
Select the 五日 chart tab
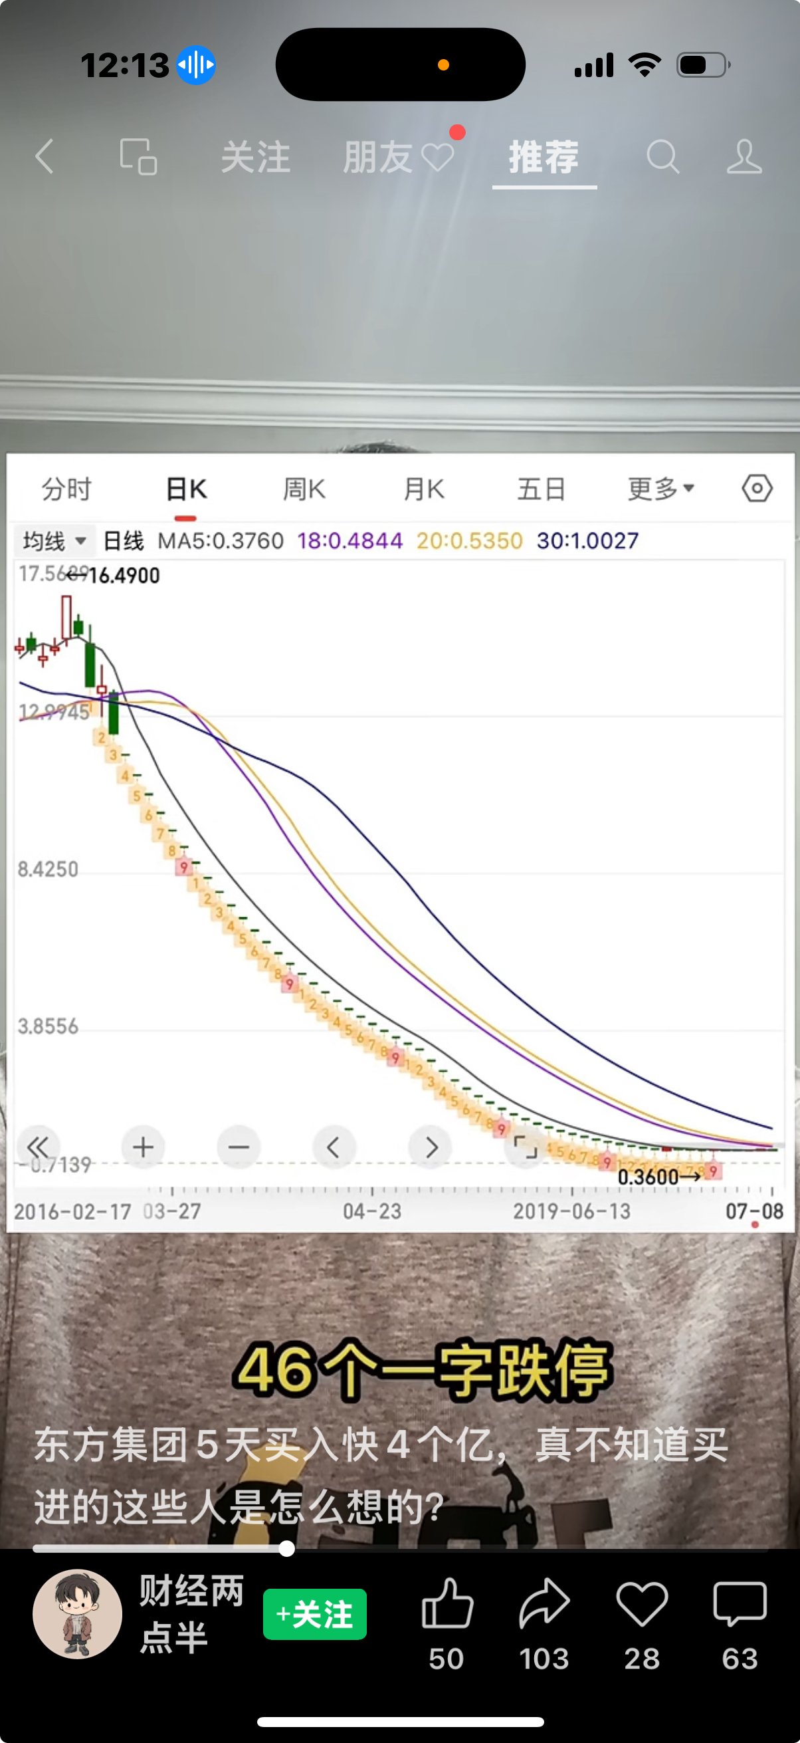[x=542, y=489]
